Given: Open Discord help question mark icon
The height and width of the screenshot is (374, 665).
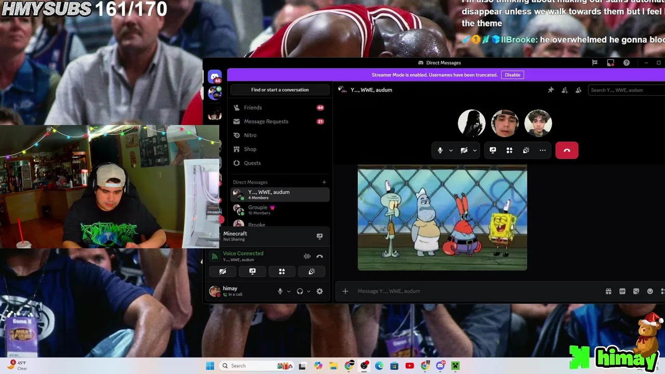Looking at the screenshot, I should [x=627, y=63].
